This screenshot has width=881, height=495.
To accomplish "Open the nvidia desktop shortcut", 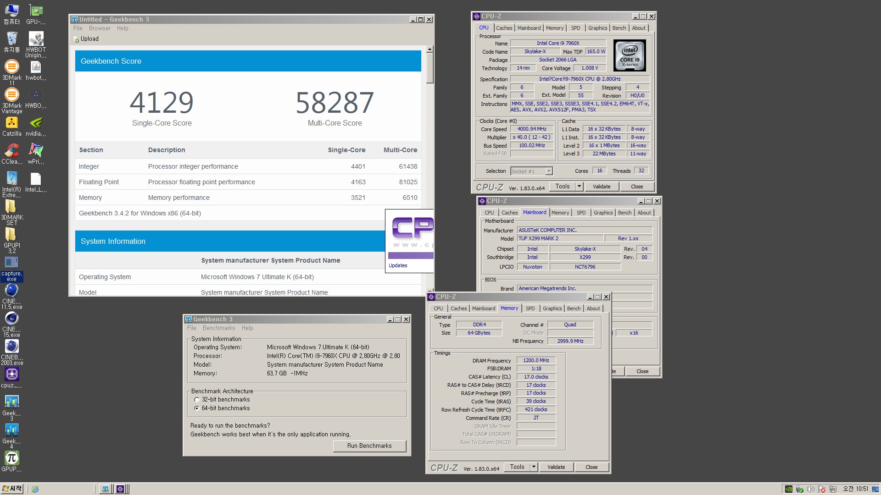I will click(36, 126).
